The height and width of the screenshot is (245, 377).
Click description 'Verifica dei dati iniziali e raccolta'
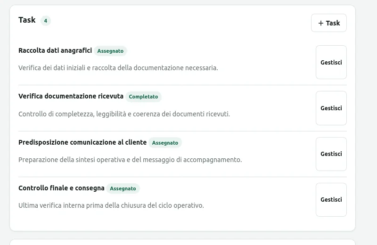118,68
